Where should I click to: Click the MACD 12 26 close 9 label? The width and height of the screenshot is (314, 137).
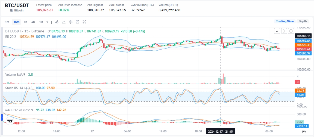pyautogui.click(x=19, y=110)
